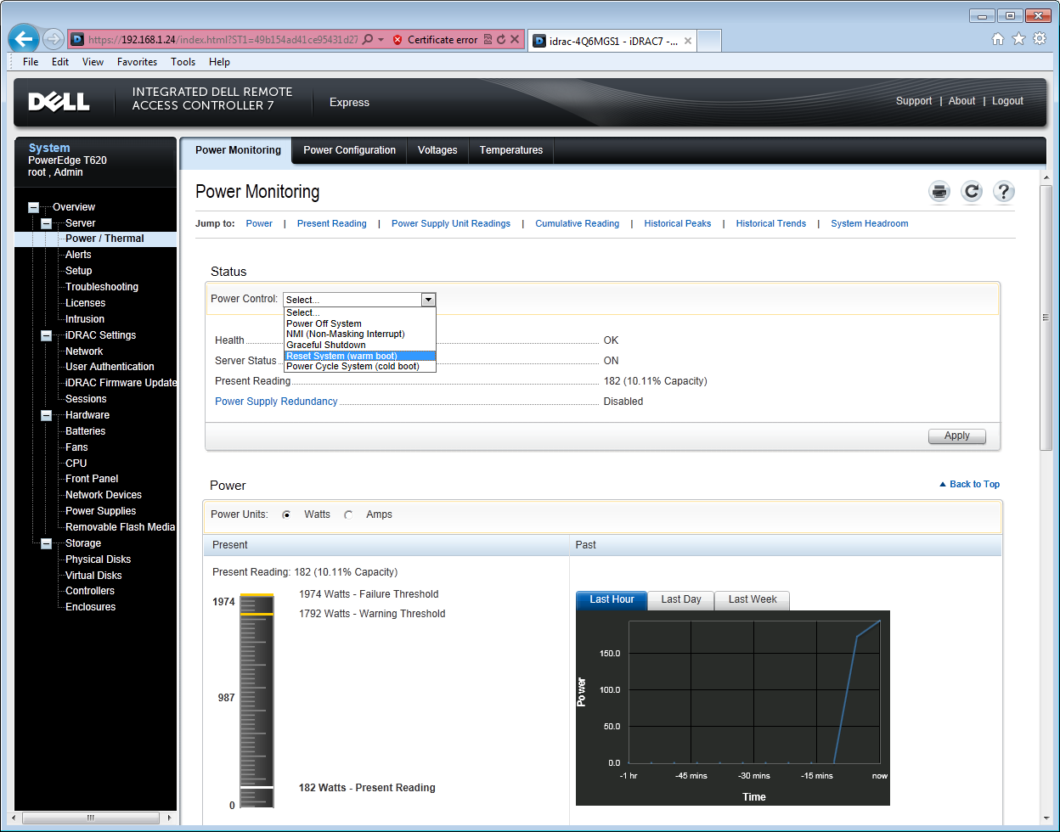Collapse the Server tree node

tap(46, 223)
